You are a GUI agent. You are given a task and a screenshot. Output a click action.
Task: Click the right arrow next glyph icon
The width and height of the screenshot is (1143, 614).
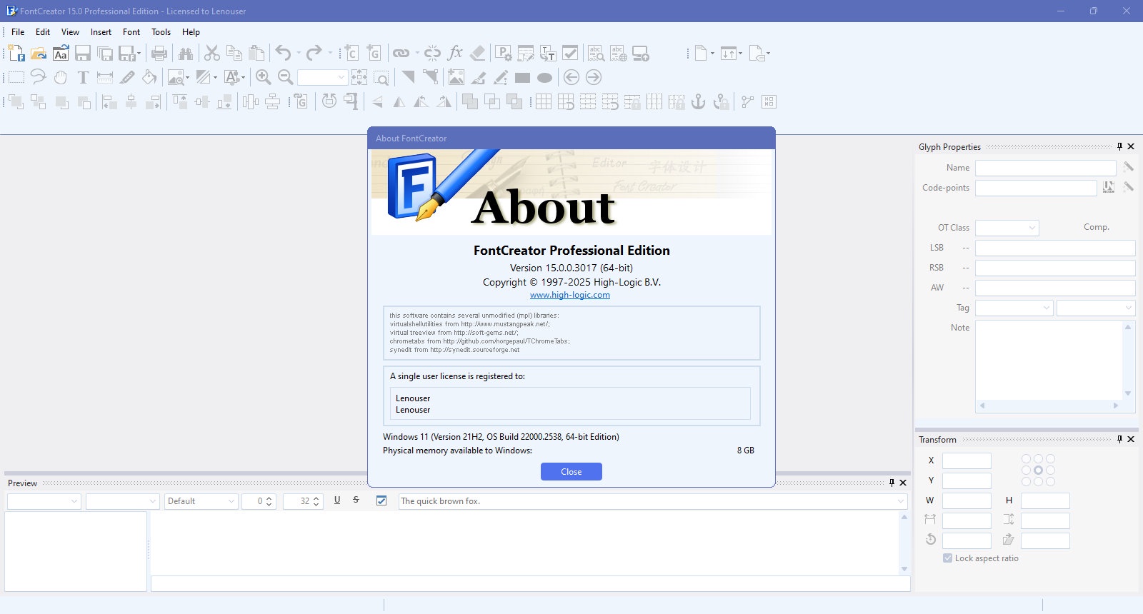point(594,77)
